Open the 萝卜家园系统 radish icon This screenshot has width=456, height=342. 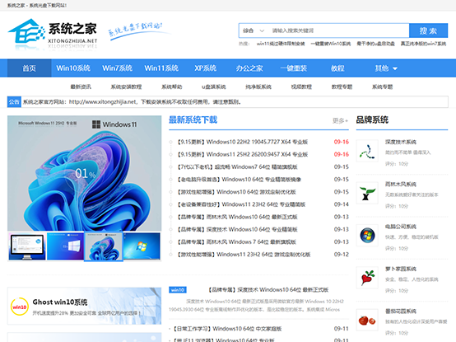[x=367, y=278]
